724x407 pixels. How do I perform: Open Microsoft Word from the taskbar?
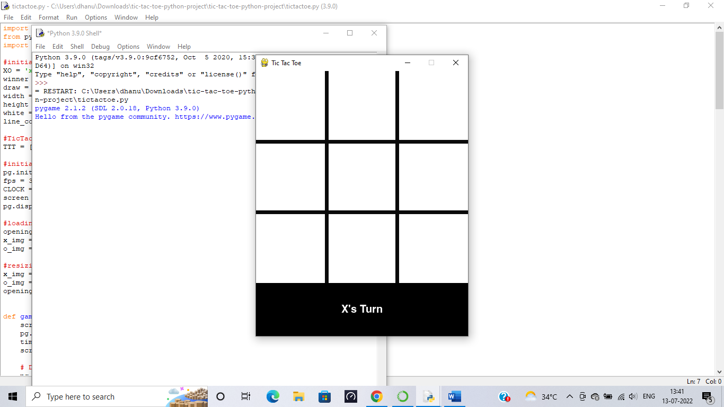click(454, 396)
